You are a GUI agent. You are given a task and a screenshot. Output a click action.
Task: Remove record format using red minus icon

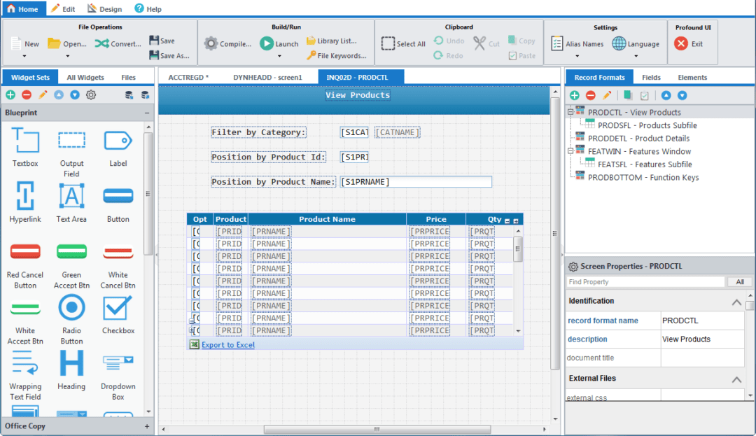pyautogui.click(x=590, y=95)
